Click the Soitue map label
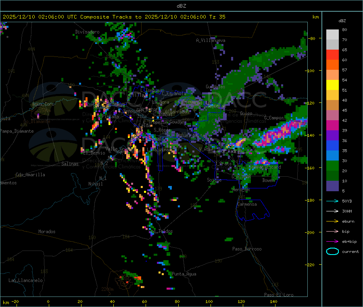The height and width of the screenshot is (307, 363). click(x=214, y=180)
